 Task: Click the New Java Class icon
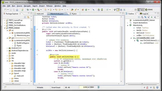tap(86, 10)
